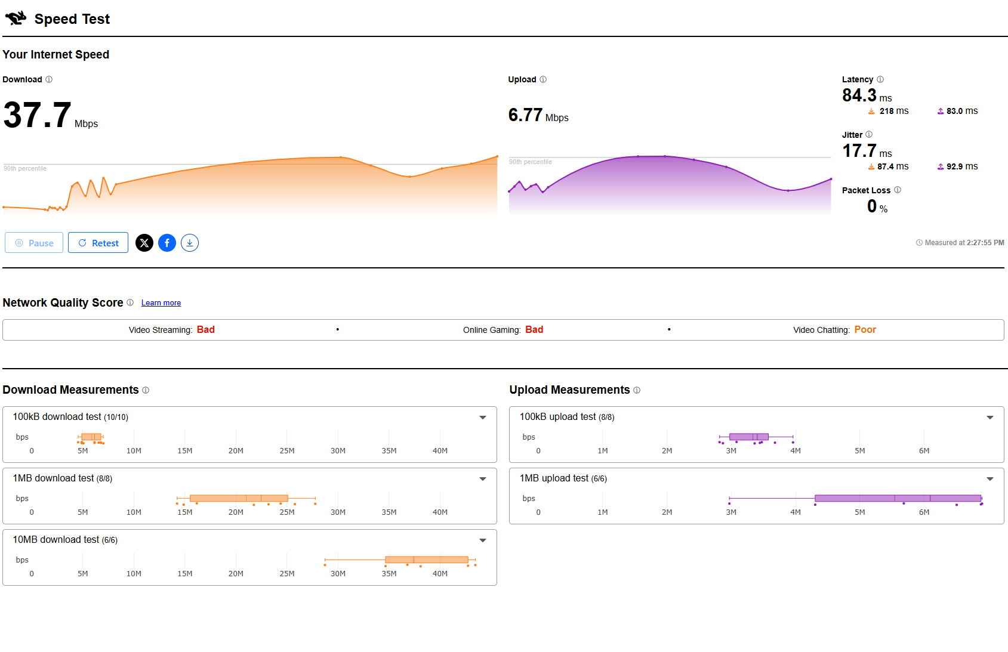Click the Jitter info icon
The width and height of the screenshot is (1008, 652).
tap(869, 135)
